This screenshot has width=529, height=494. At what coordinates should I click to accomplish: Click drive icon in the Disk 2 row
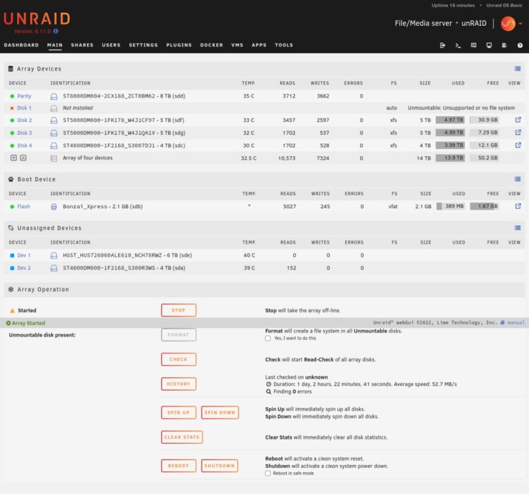[x=53, y=120]
